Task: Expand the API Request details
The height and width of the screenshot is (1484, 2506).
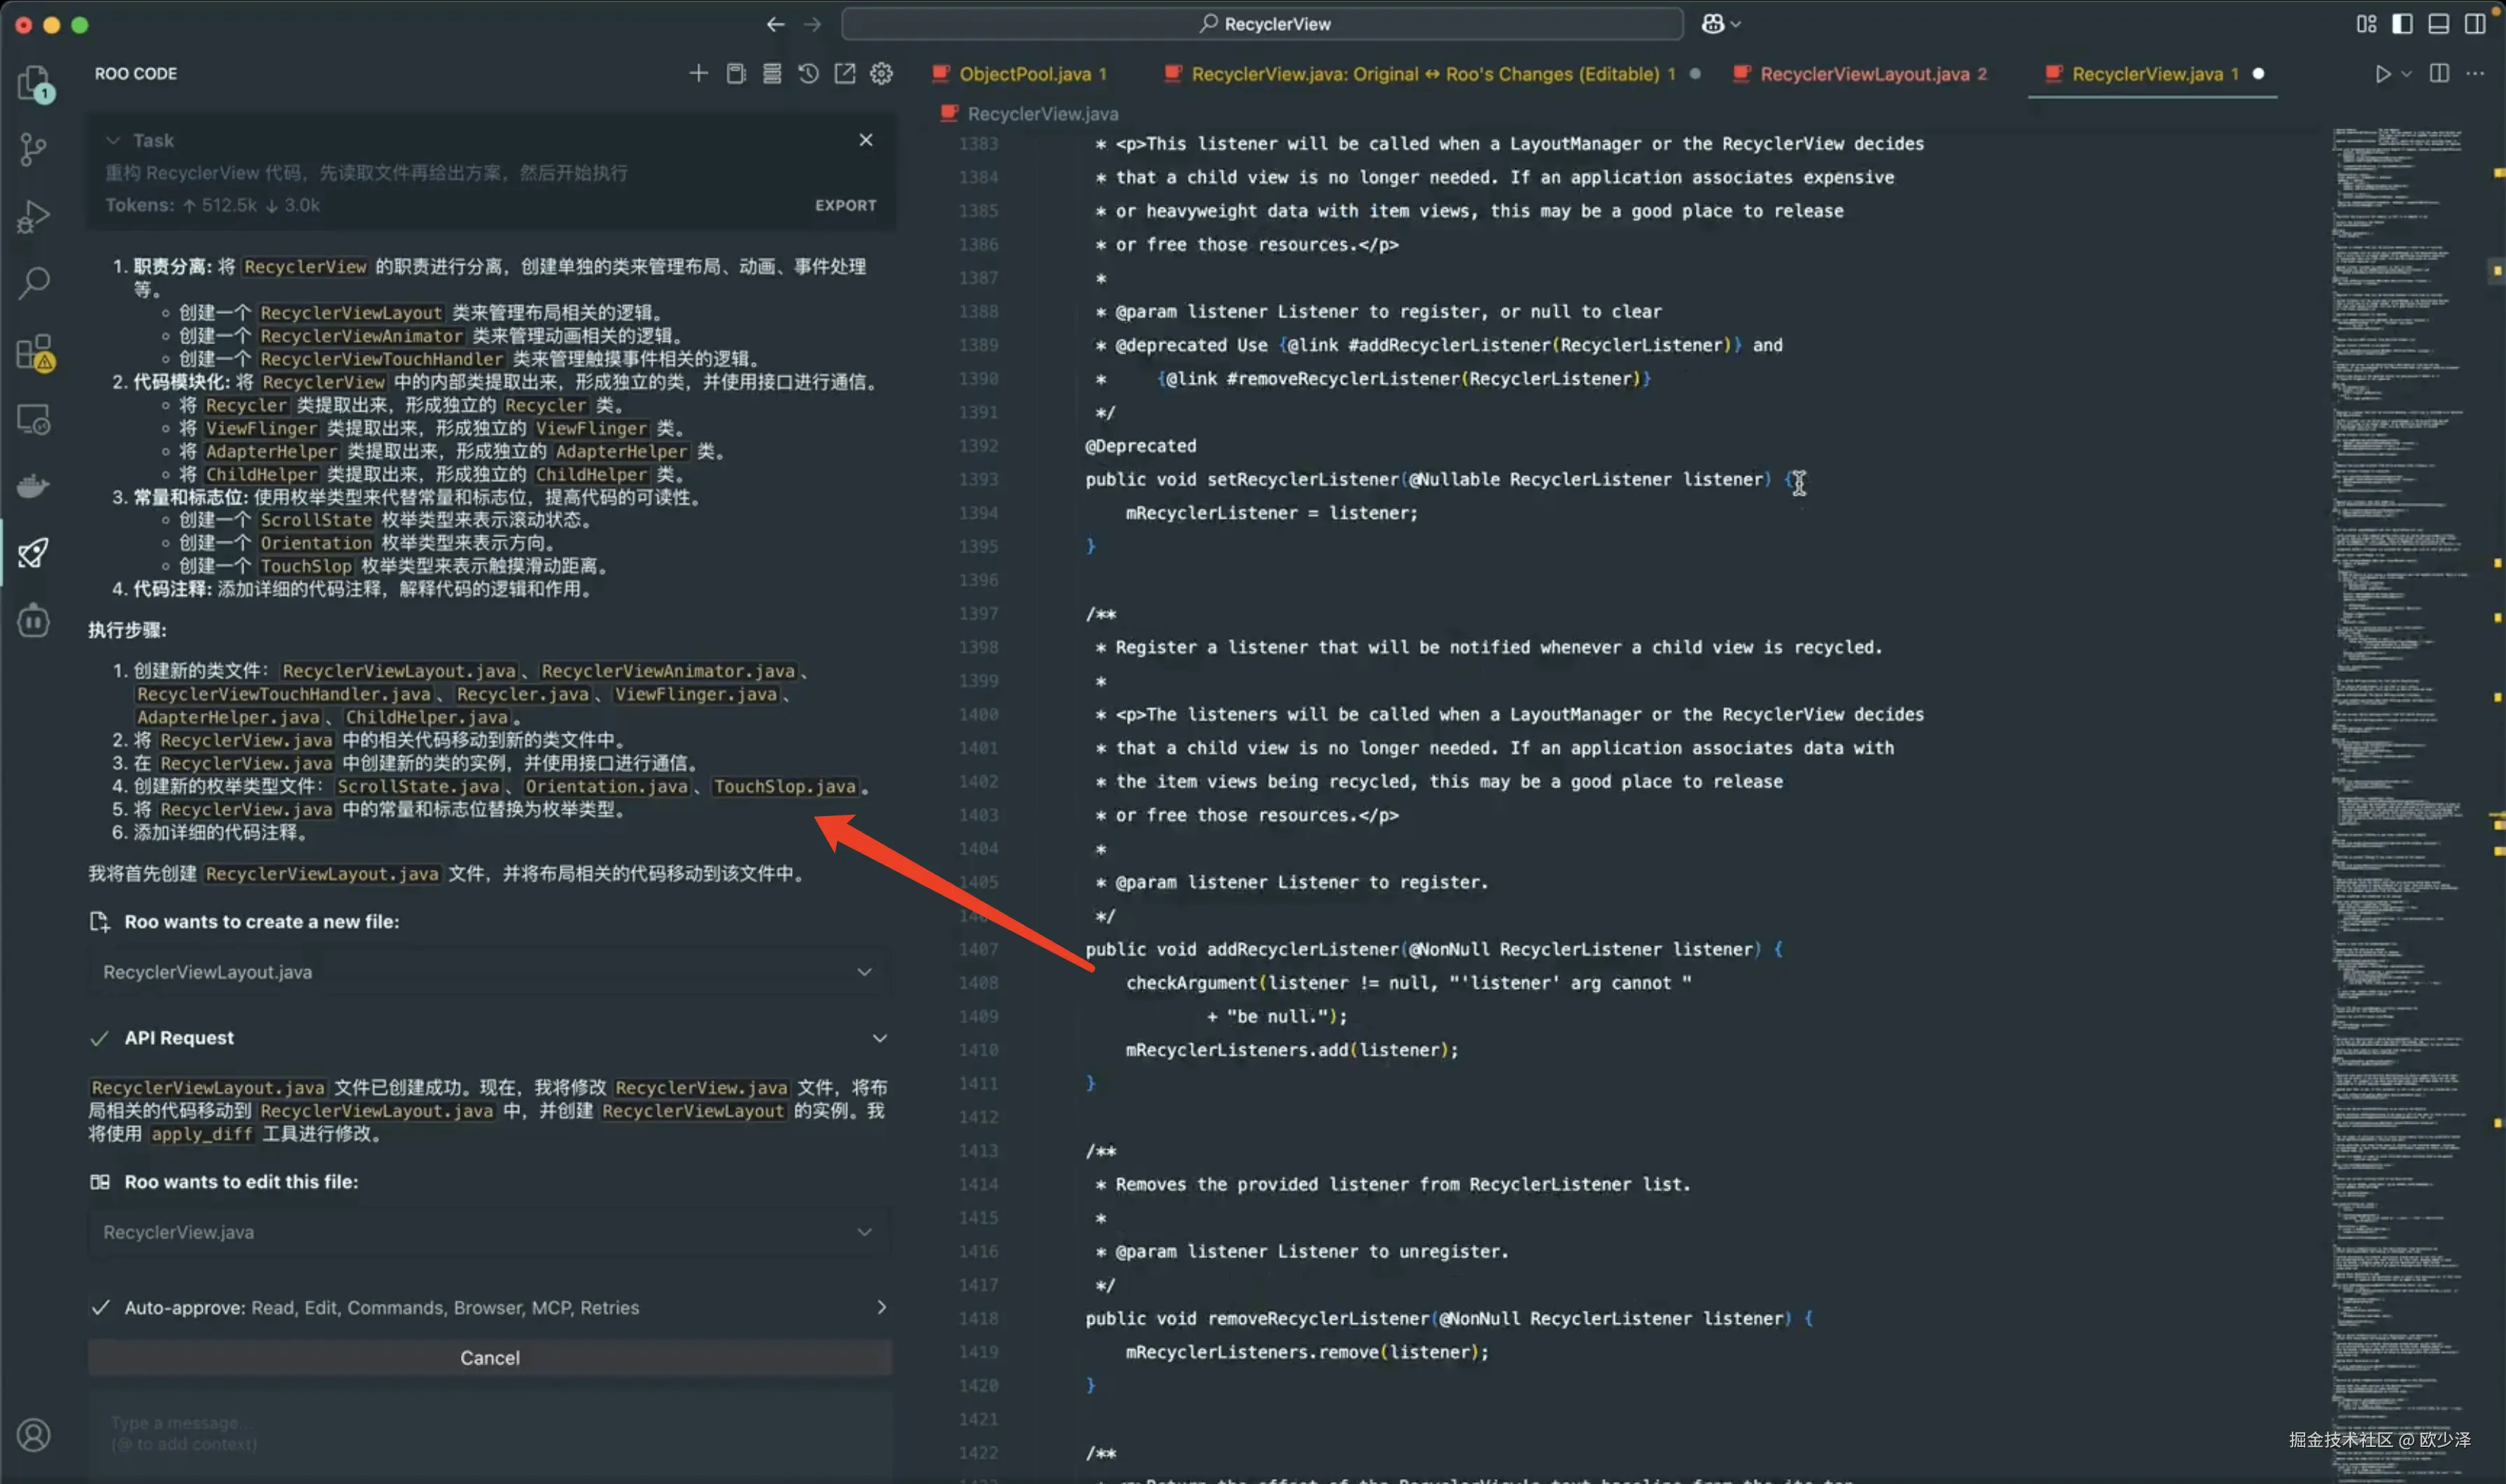Action: click(x=879, y=1038)
